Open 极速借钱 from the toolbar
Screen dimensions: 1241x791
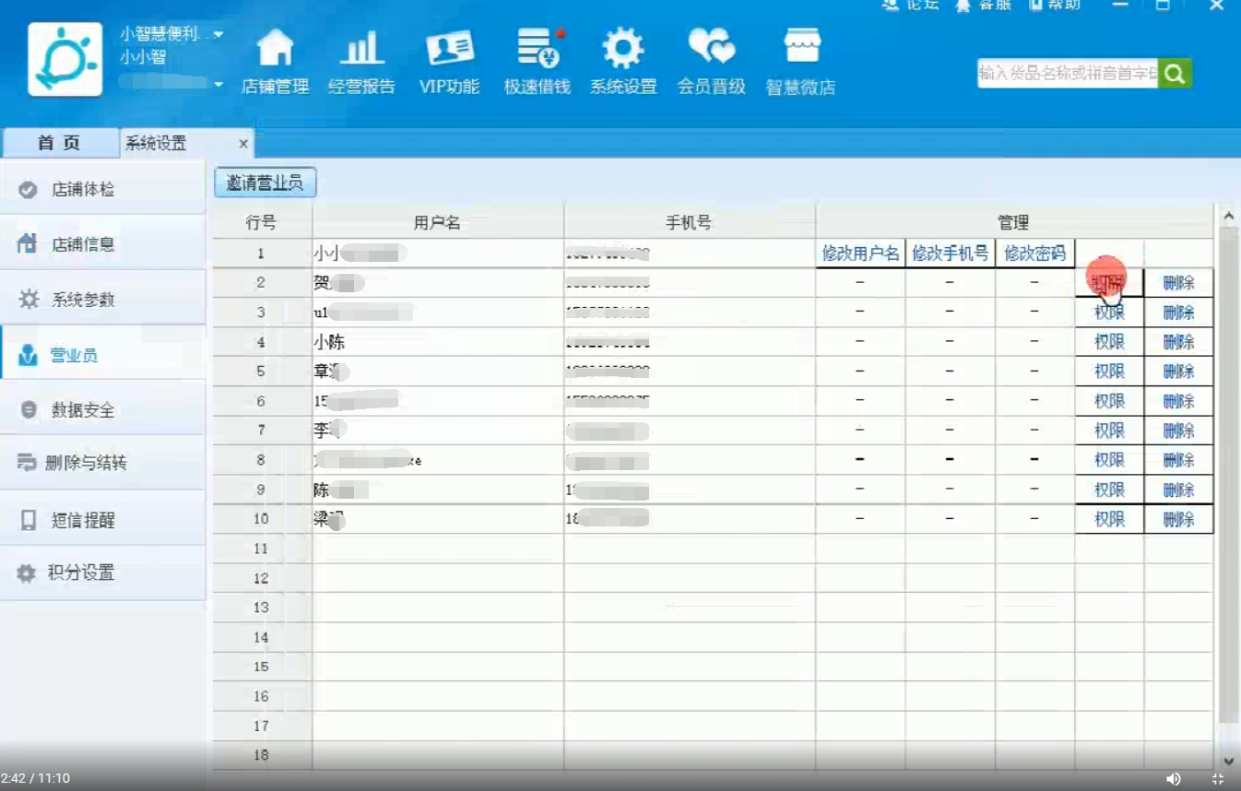536,58
